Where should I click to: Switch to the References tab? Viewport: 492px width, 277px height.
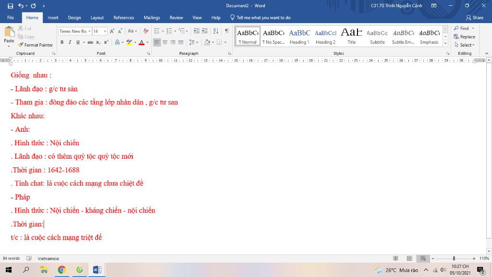click(123, 18)
